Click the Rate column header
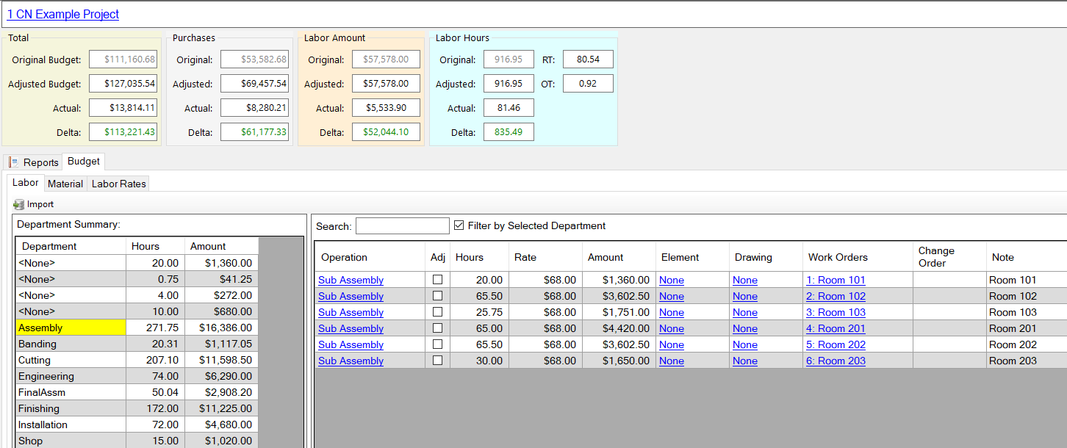 545,257
